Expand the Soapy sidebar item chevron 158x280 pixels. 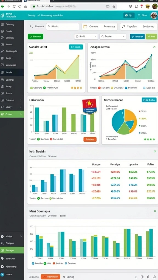click(x=21, y=107)
